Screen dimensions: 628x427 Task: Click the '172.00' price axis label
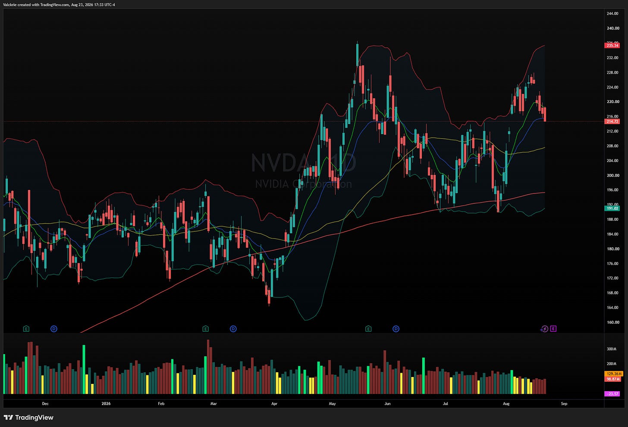613,278
